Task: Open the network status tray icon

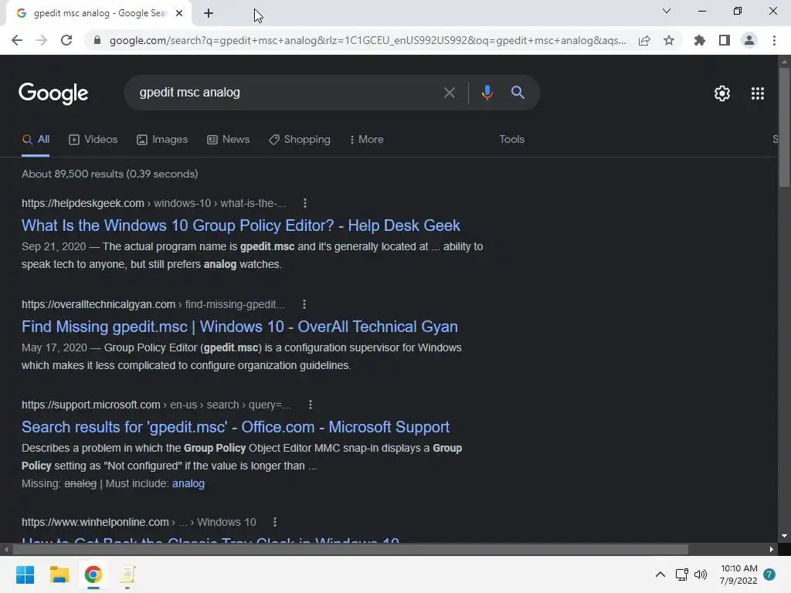Action: (681, 574)
